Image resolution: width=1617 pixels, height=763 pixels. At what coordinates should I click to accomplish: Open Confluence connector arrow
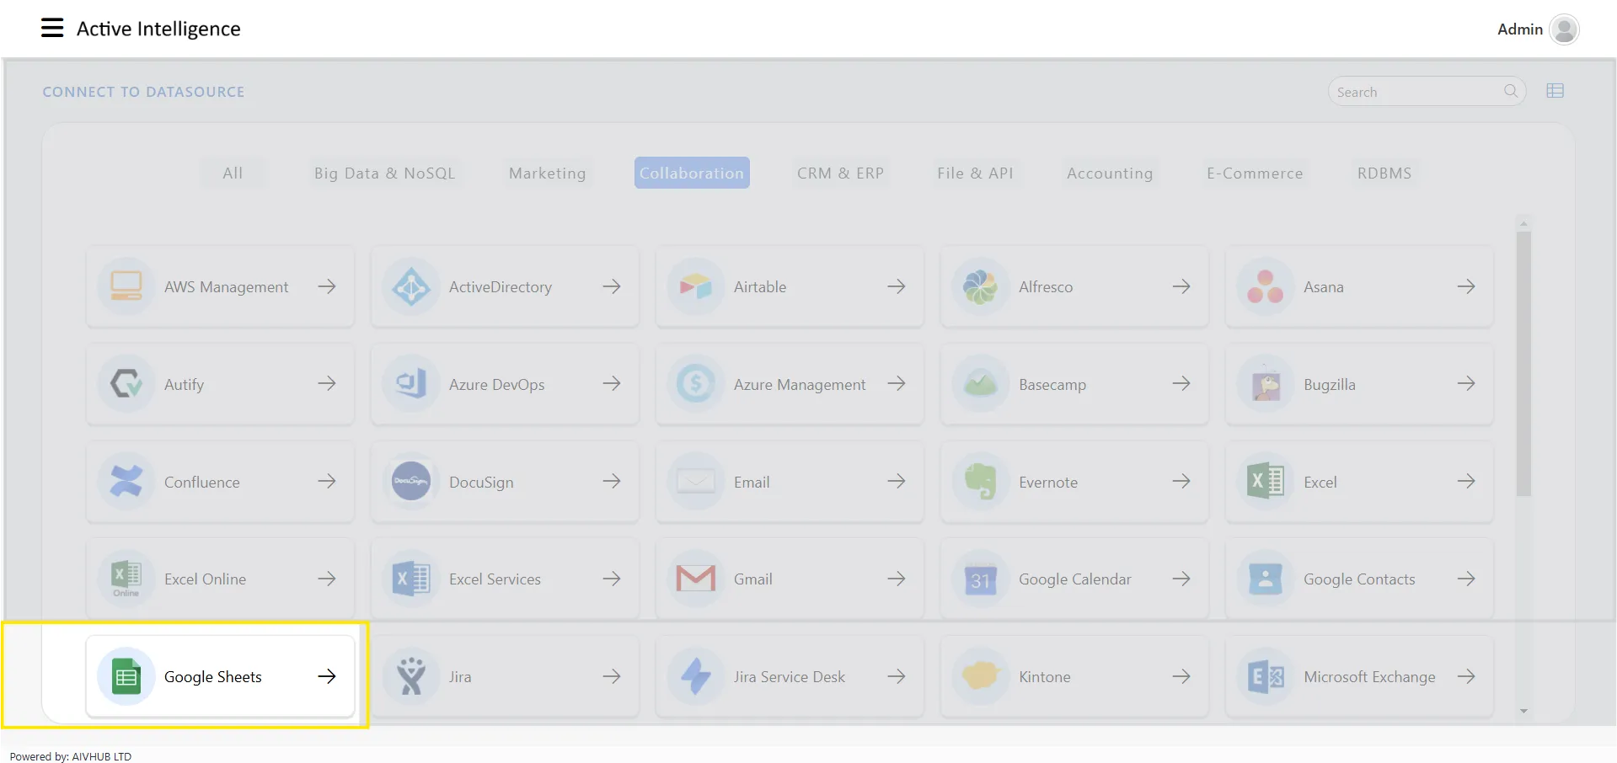click(327, 481)
